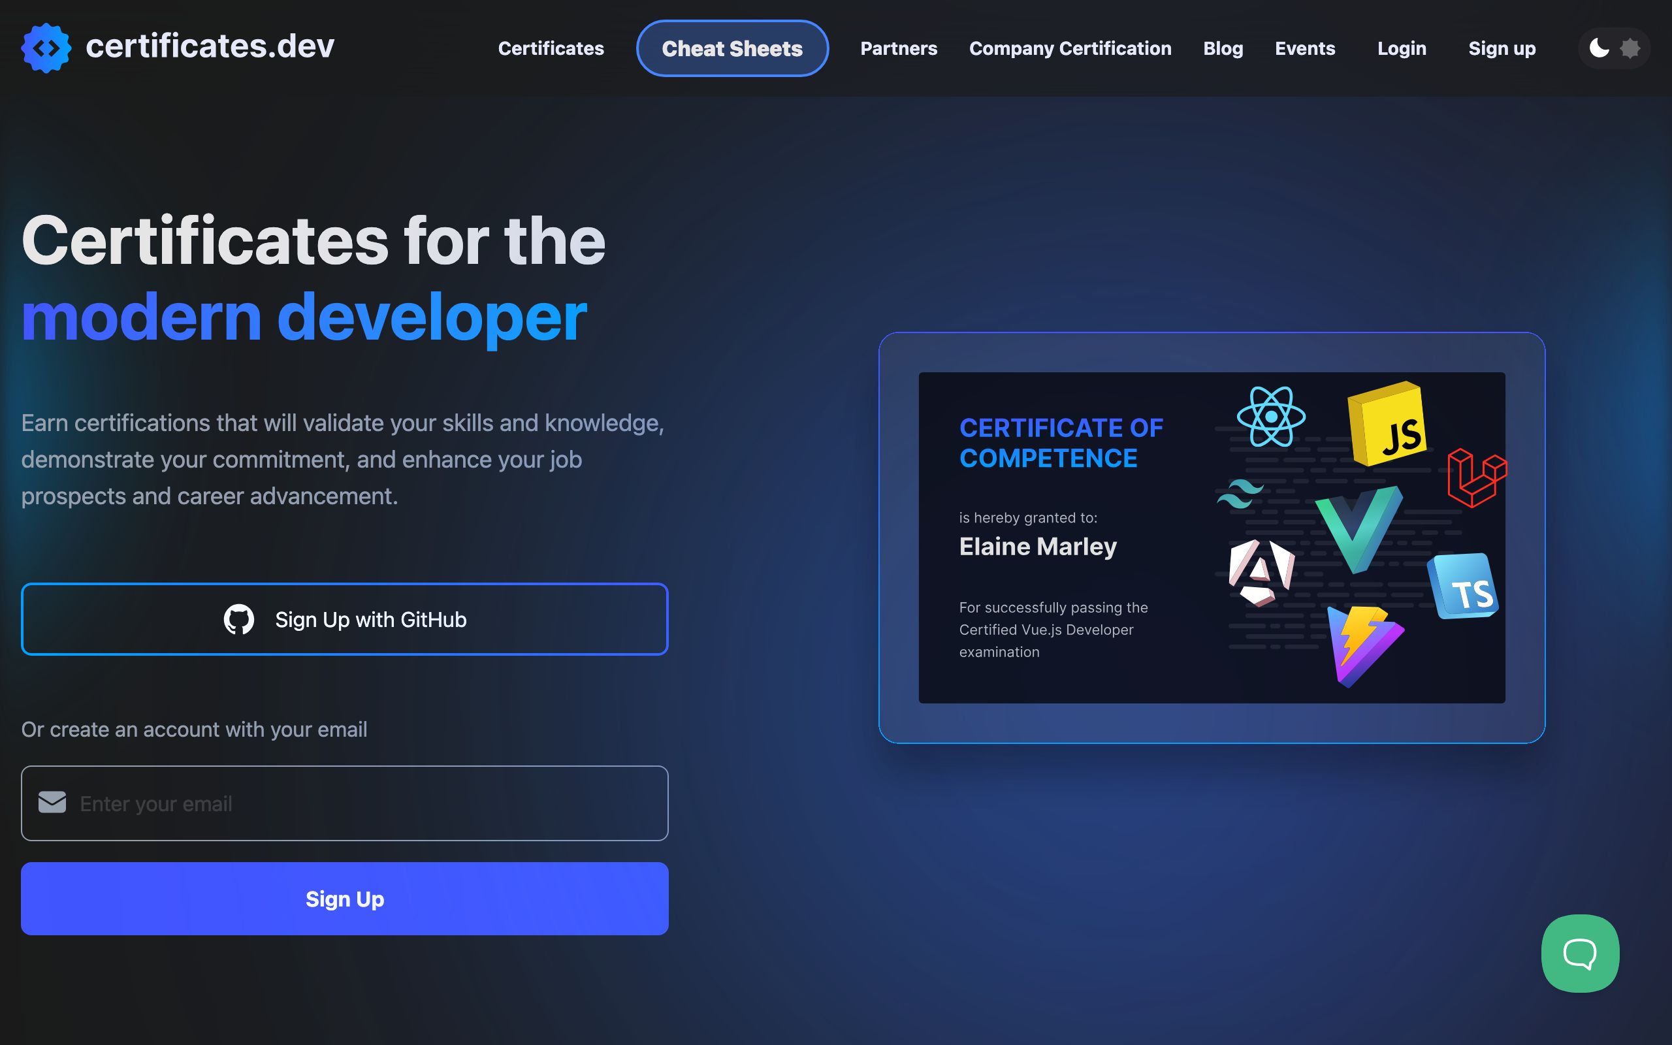Go to Partners page
This screenshot has height=1045, width=1672.
(x=898, y=48)
